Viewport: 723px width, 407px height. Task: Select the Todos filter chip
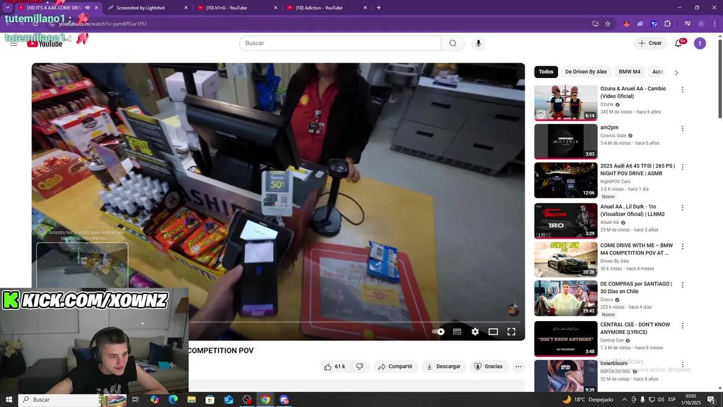[546, 72]
